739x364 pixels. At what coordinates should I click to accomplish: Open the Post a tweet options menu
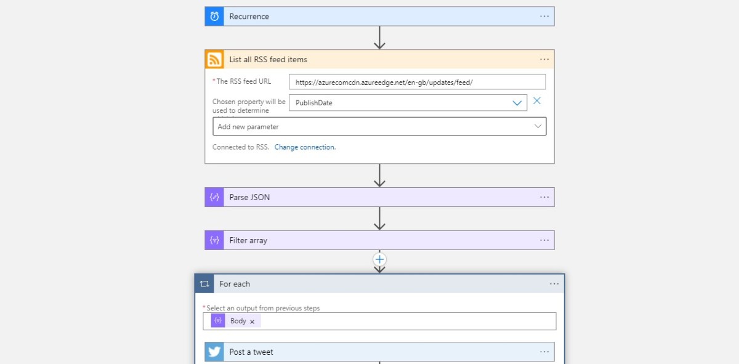pyautogui.click(x=544, y=352)
